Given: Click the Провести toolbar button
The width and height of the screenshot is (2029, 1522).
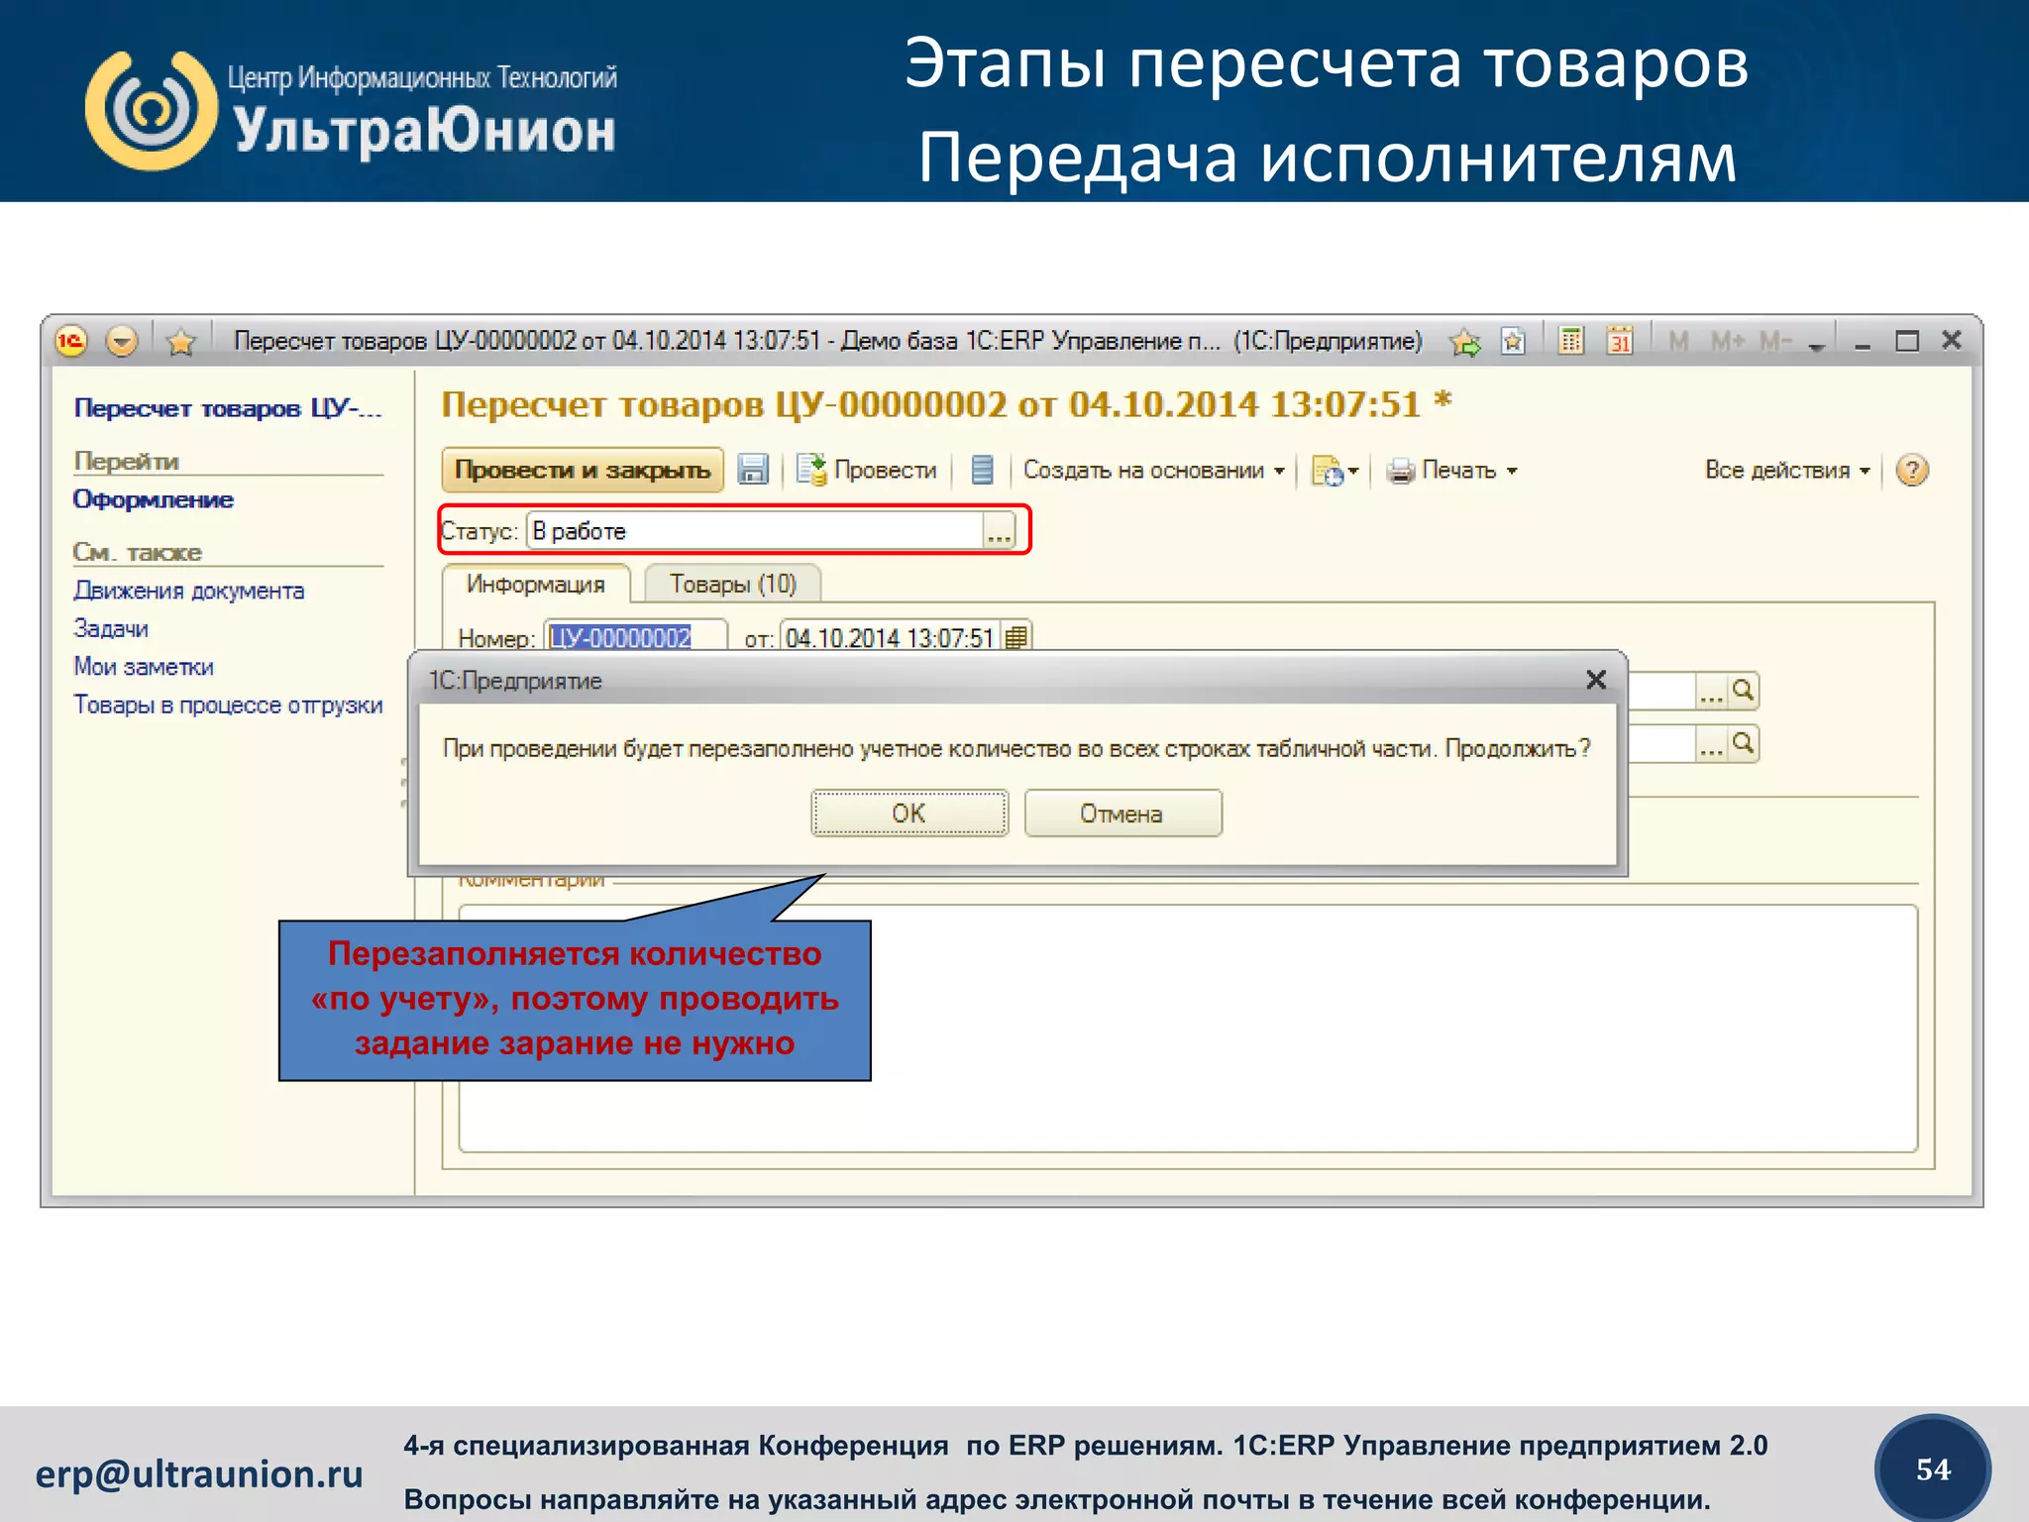Looking at the screenshot, I should pos(867,470).
